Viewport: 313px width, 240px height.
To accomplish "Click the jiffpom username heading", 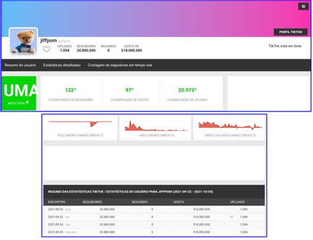I will [49, 40].
